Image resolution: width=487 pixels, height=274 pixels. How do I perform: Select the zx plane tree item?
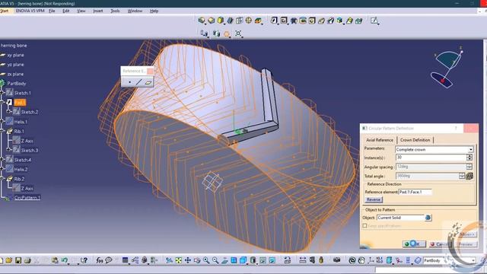coord(15,74)
